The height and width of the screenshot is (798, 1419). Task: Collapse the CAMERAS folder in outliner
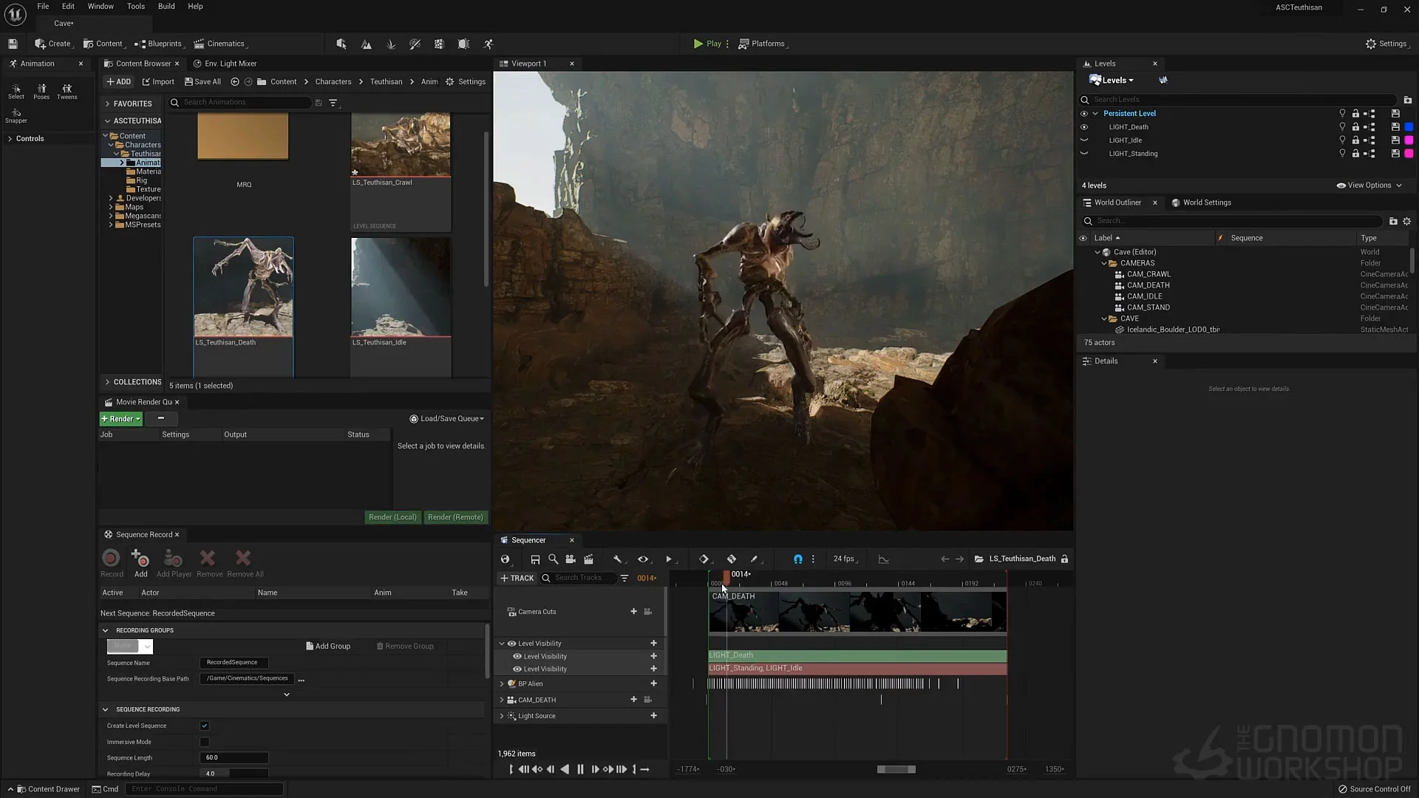click(1104, 264)
